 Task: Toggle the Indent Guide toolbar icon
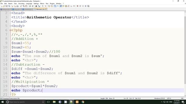point(60,6)
